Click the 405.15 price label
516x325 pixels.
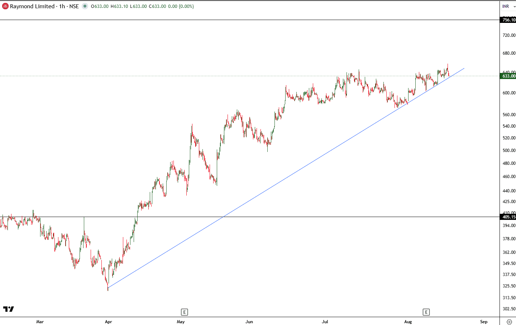[x=508, y=217]
